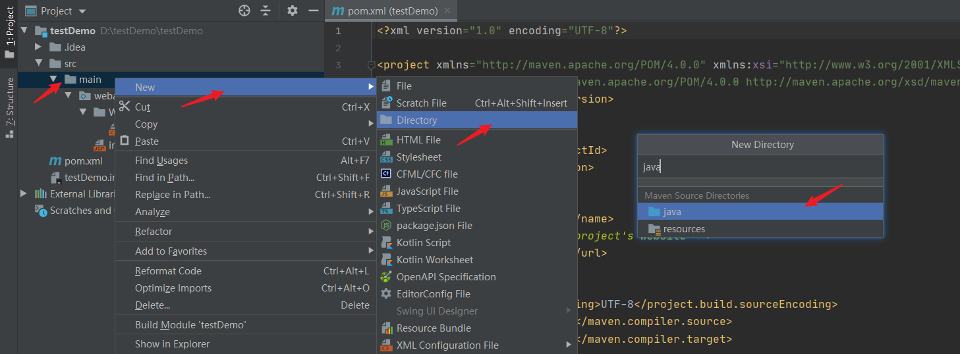The width and height of the screenshot is (960, 354).
Task: Choose Find Usages in context menu
Action: [246, 161]
